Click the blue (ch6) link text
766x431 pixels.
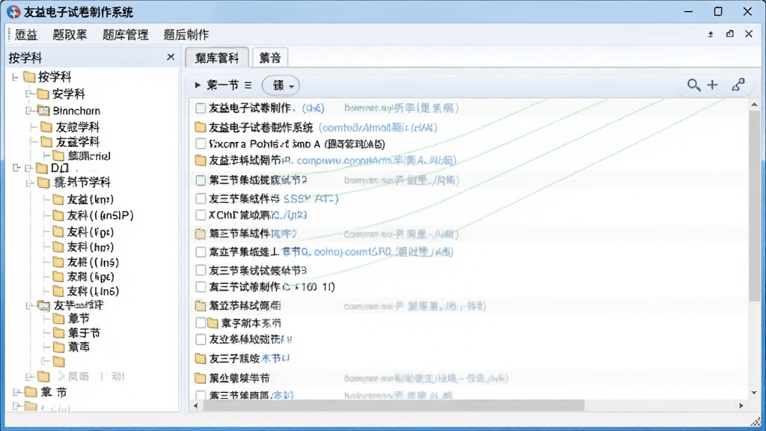(x=313, y=108)
